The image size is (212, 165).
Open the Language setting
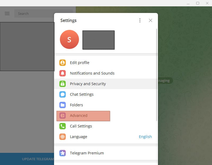[x=105, y=137]
